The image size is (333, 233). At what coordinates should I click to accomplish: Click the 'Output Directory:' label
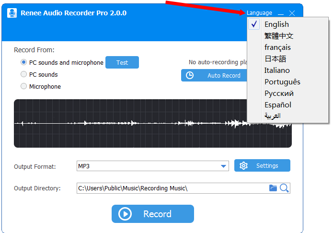pyautogui.click(x=37, y=188)
